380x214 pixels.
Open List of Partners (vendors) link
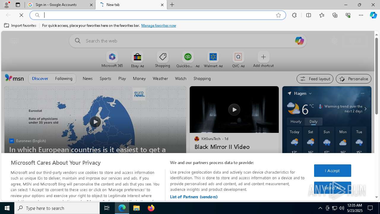pos(194,197)
